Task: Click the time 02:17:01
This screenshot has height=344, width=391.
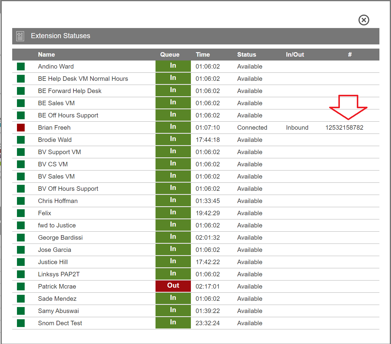Action: pyautogui.click(x=208, y=286)
